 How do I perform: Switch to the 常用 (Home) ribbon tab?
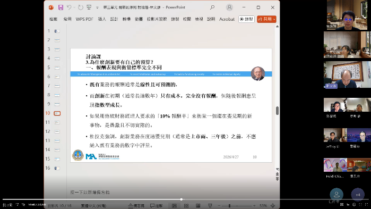67,19
